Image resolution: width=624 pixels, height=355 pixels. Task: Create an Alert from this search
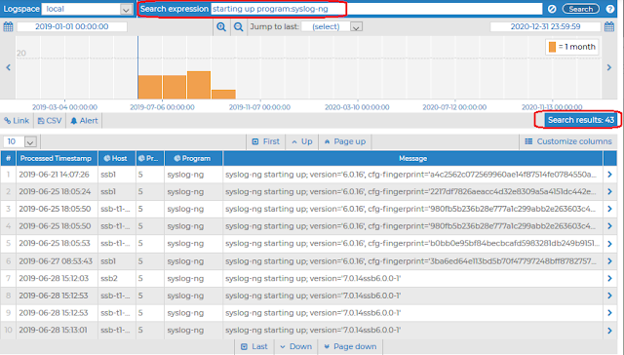click(x=84, y=121)
